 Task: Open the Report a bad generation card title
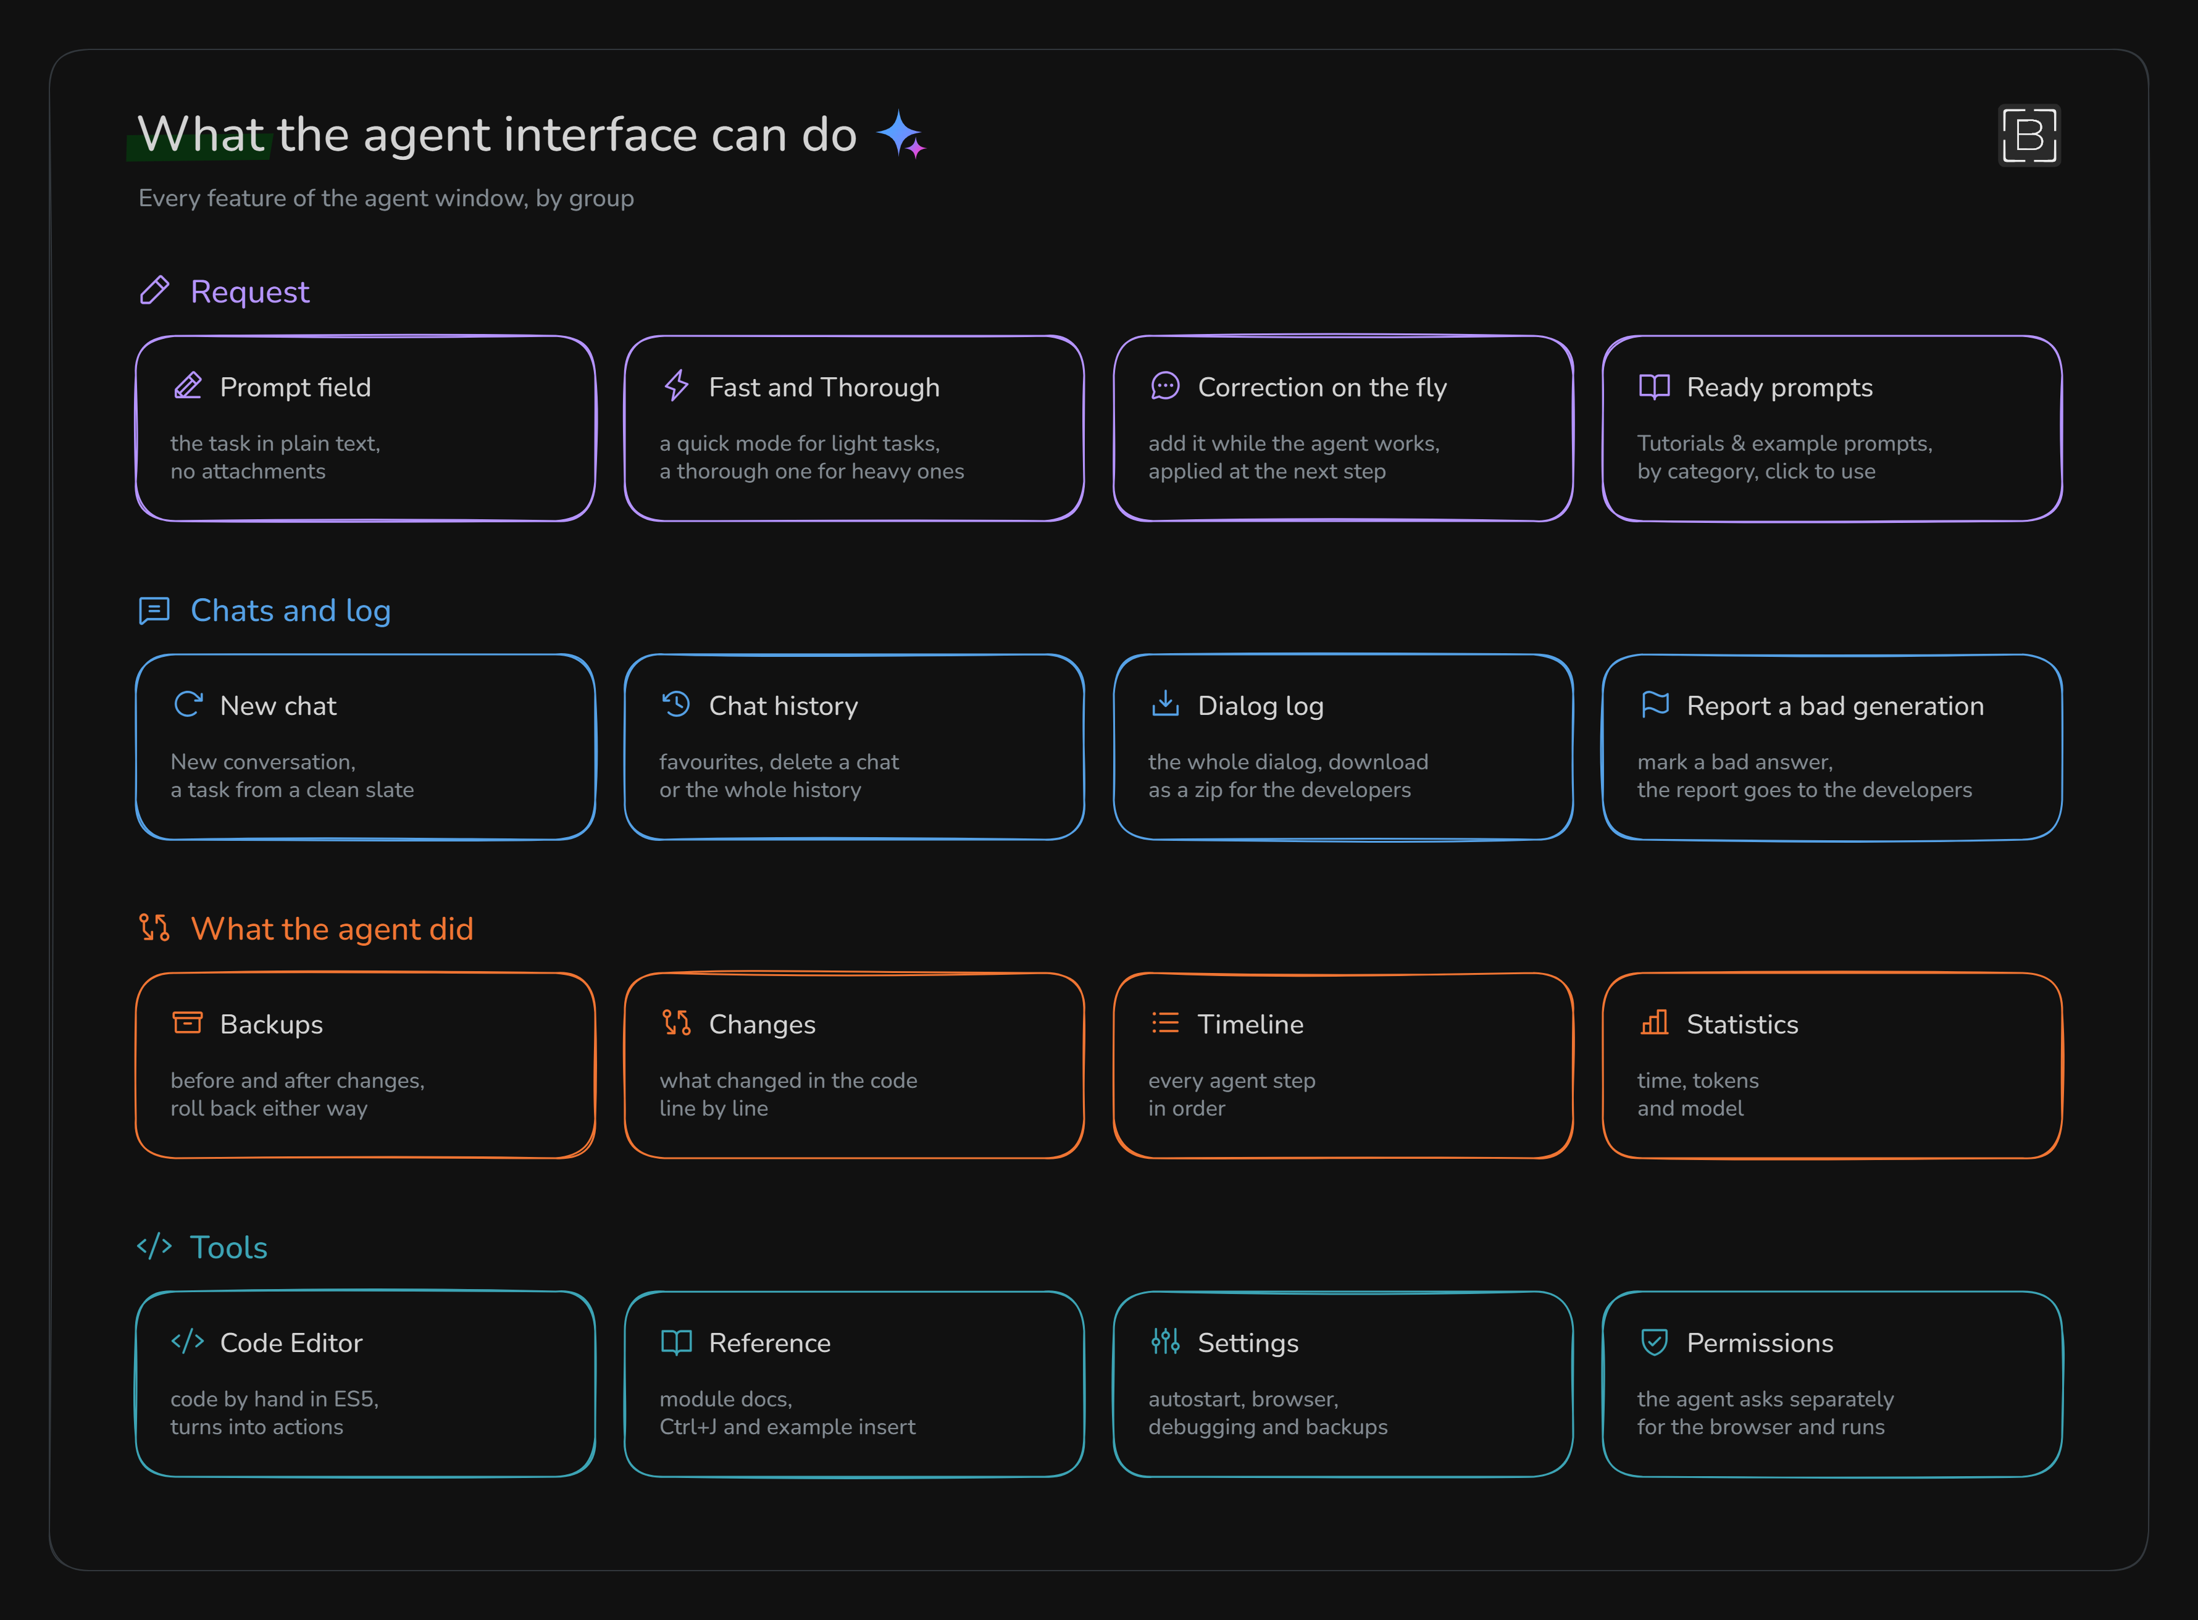click(1835, 706)
